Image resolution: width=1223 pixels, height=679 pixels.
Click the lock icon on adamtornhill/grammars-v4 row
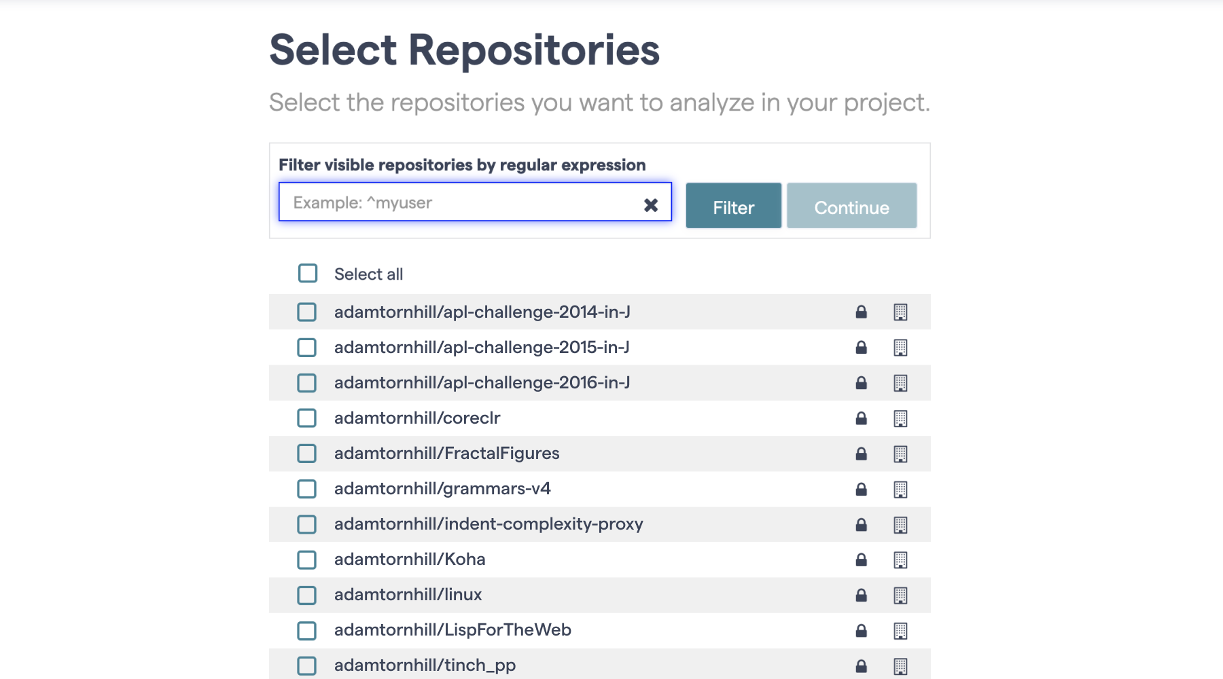click(860, 488)
